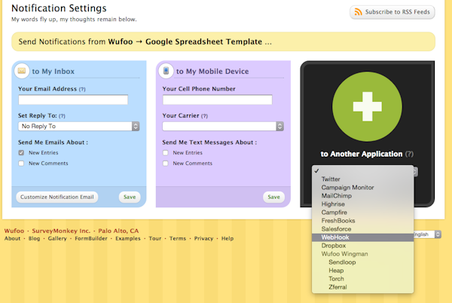This screenshot has width=452, height=303.
Task: Open the No Reply To dropdown
Action: [x=78, y=127]
